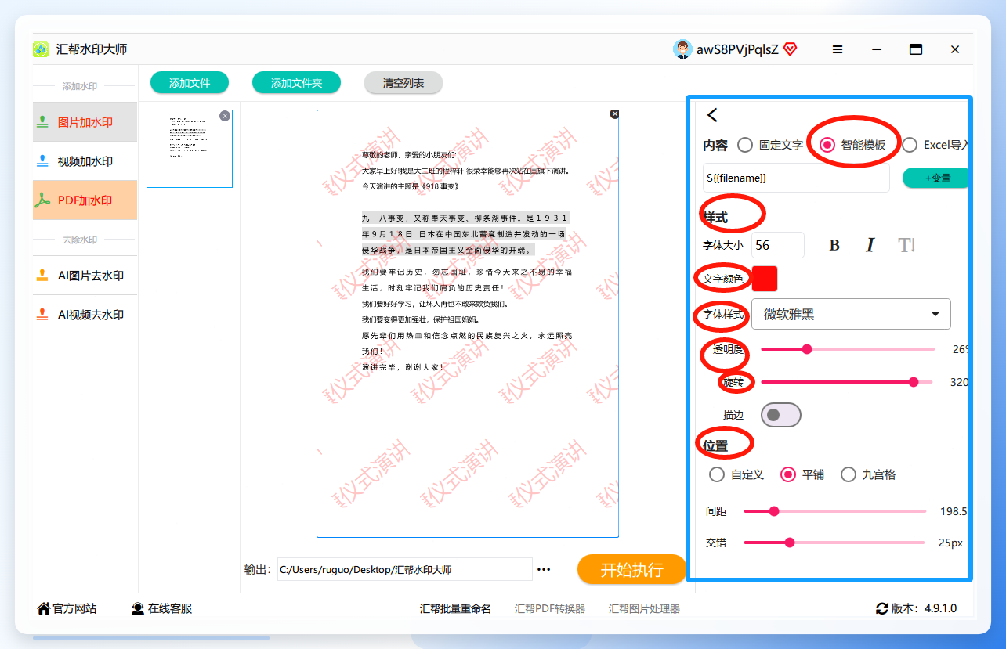
Task: Choose the 自定义 position option
Action: pyautogui.click(x=736, y=474)
